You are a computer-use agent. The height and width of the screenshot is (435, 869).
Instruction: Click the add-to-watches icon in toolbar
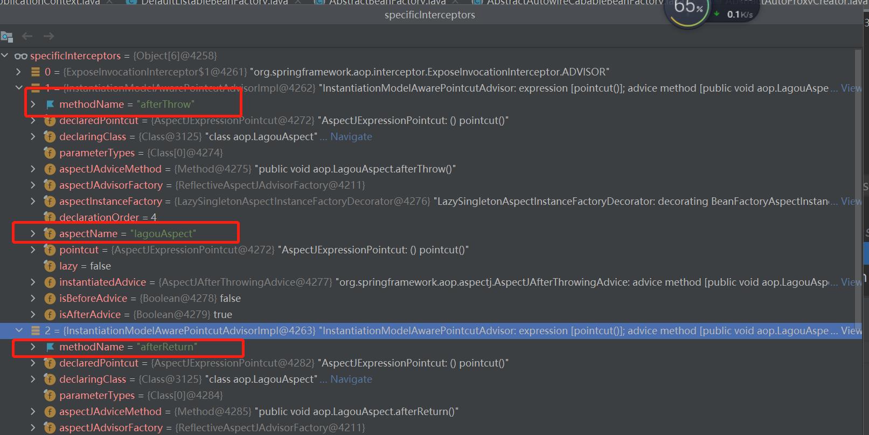pos(7,37)
